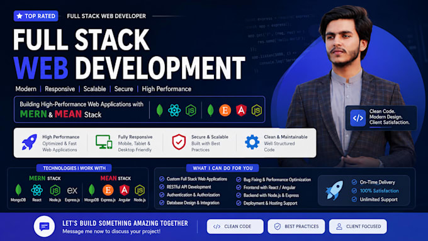Click the monitor and phone icon for Fully Responsive
This screenshot has height=241, width=428.
coord(104,142)
